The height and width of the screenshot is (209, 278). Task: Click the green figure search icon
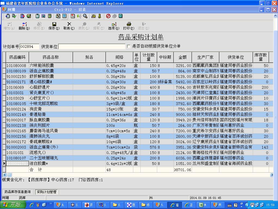pyautogui.click(x=79, y=16)
